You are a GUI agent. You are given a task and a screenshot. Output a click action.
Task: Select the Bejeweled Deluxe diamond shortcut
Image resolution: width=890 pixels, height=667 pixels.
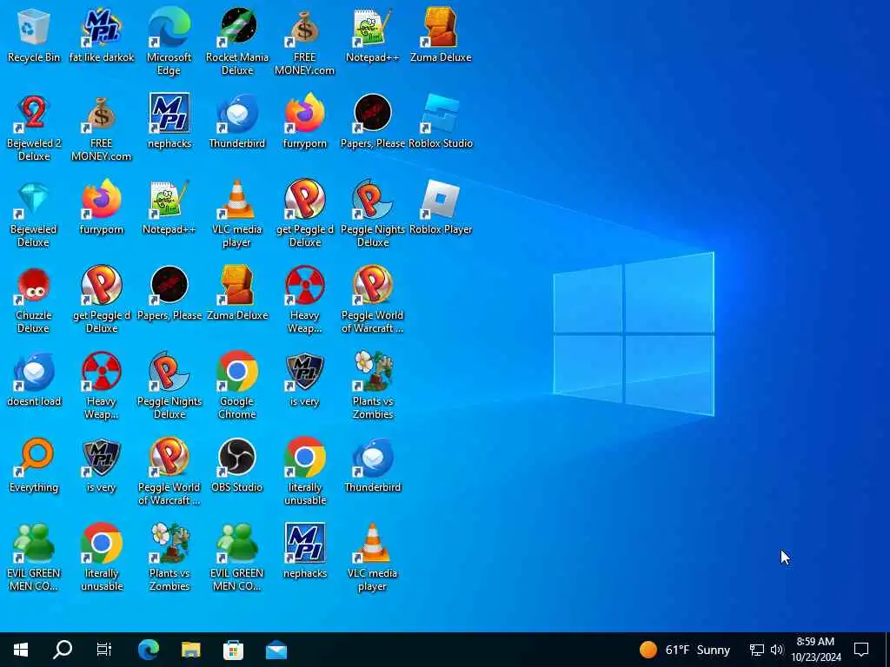[34, 214]
